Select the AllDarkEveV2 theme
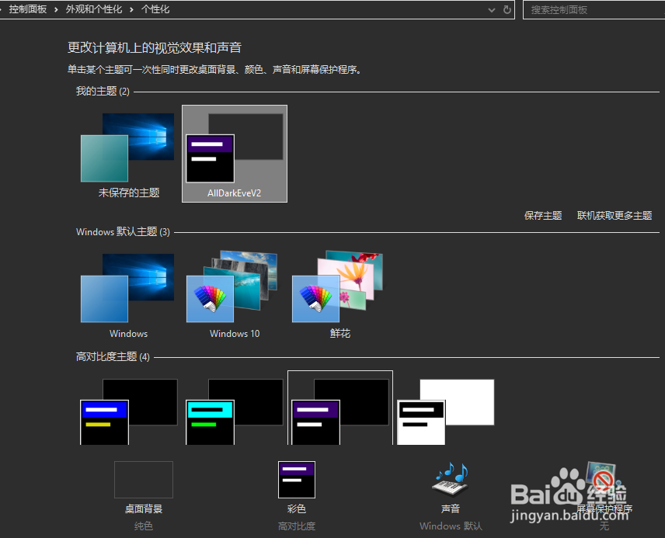The image size is (665, 538). [235, 154]
